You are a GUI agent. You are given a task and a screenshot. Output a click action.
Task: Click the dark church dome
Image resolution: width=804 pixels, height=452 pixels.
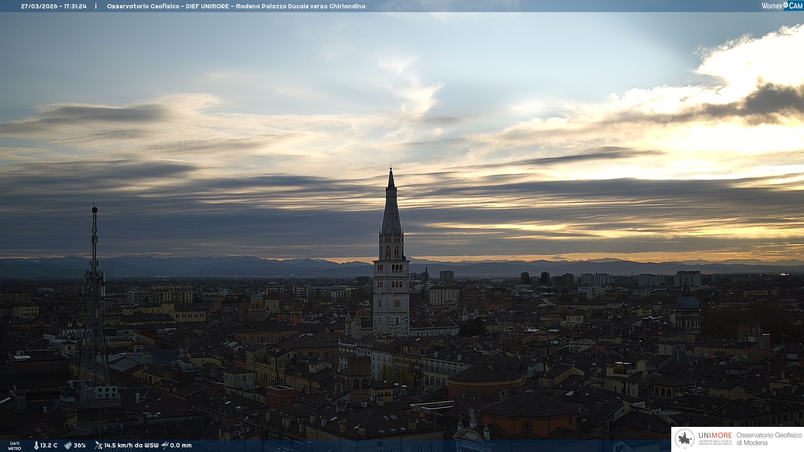(x=687, y=302)
